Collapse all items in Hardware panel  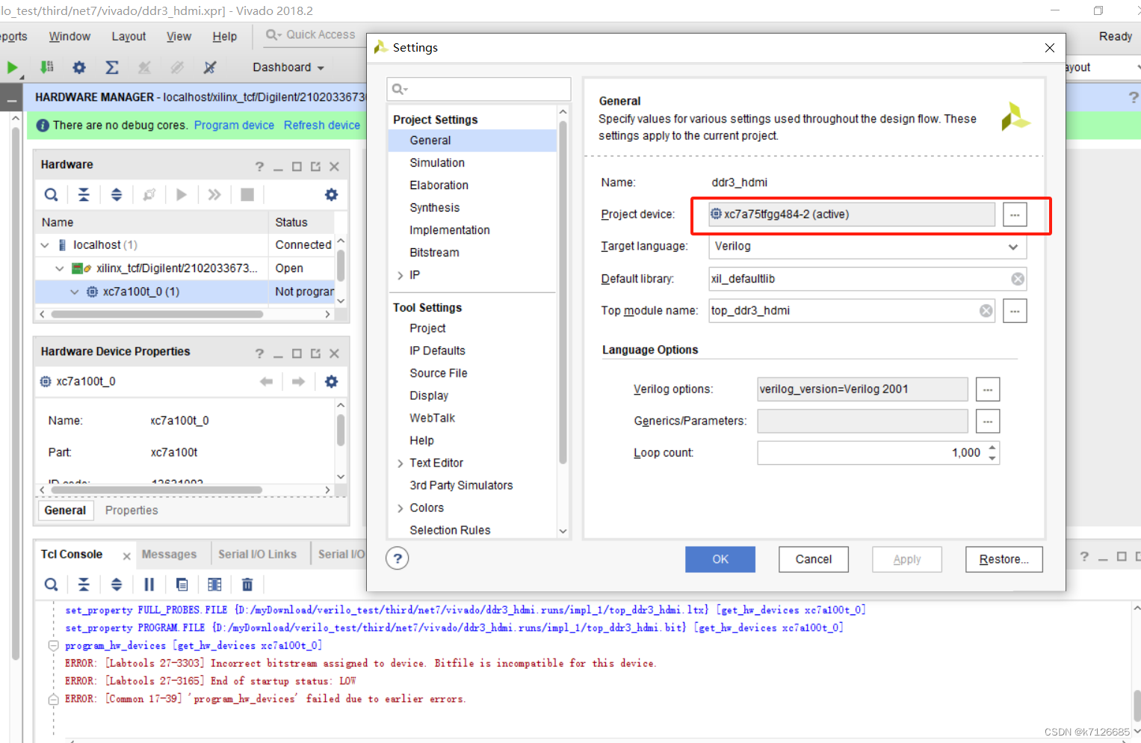pos(84,194)
